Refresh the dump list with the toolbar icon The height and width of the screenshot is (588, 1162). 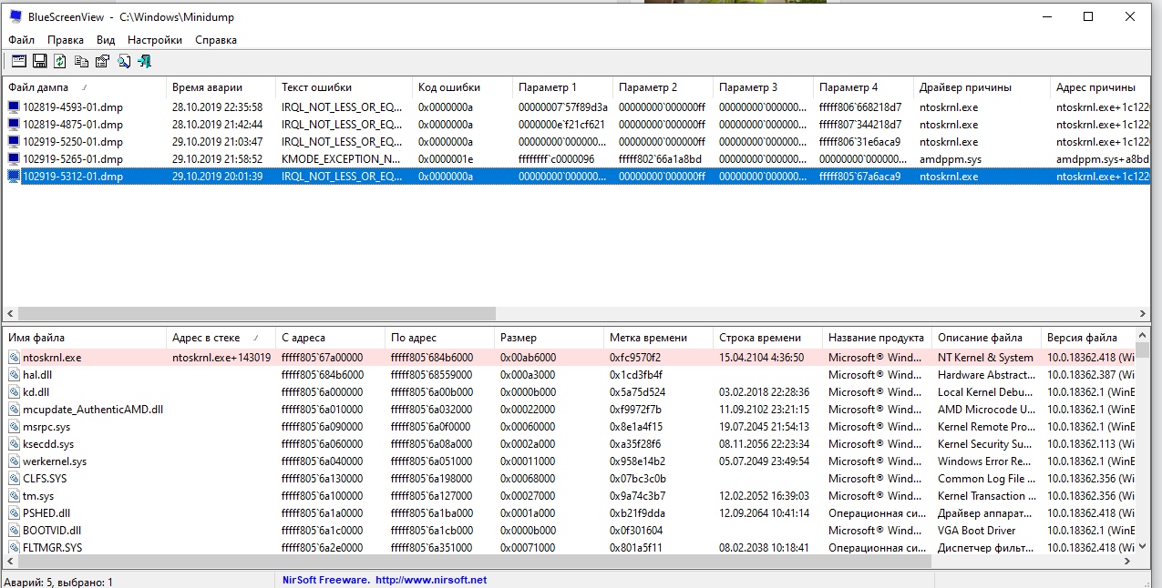(59, 61)
